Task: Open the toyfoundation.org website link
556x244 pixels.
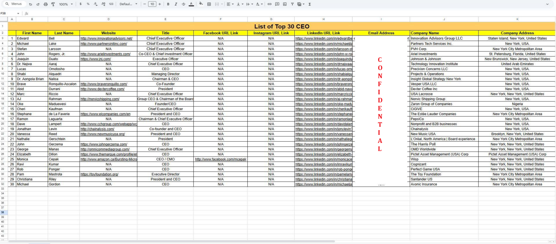Action: (x=99, y=174)
